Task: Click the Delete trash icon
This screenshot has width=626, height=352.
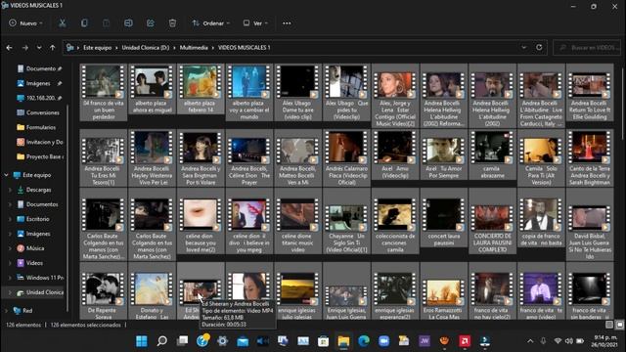Action: pyautogui.click(x=172, y=23)
